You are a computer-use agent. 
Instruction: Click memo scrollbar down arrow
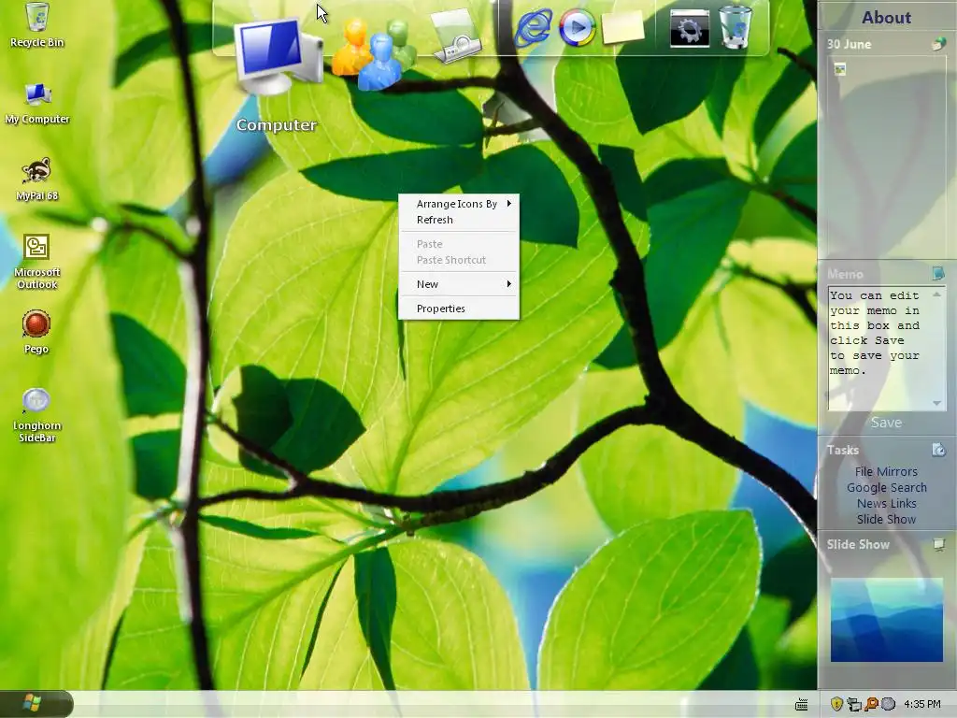936,403
